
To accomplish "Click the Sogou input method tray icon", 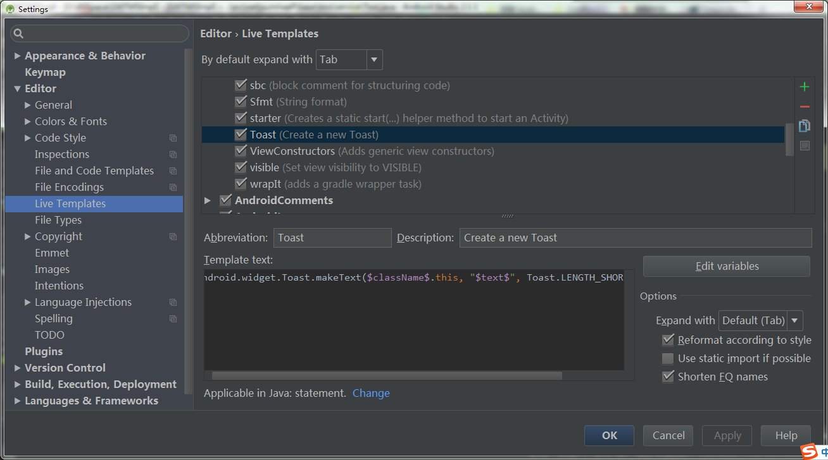I will tap(809, 451).
